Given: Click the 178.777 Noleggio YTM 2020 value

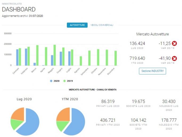Looking at the screenshot, I should point(169,120).
